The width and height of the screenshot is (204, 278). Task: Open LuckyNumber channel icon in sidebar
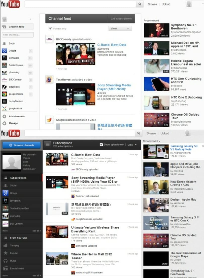click(x=4, y=101)
